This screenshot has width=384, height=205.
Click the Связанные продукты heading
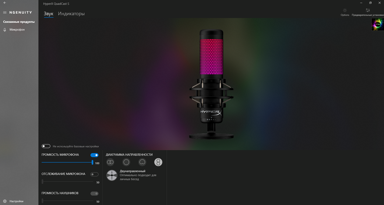[19, 22]
